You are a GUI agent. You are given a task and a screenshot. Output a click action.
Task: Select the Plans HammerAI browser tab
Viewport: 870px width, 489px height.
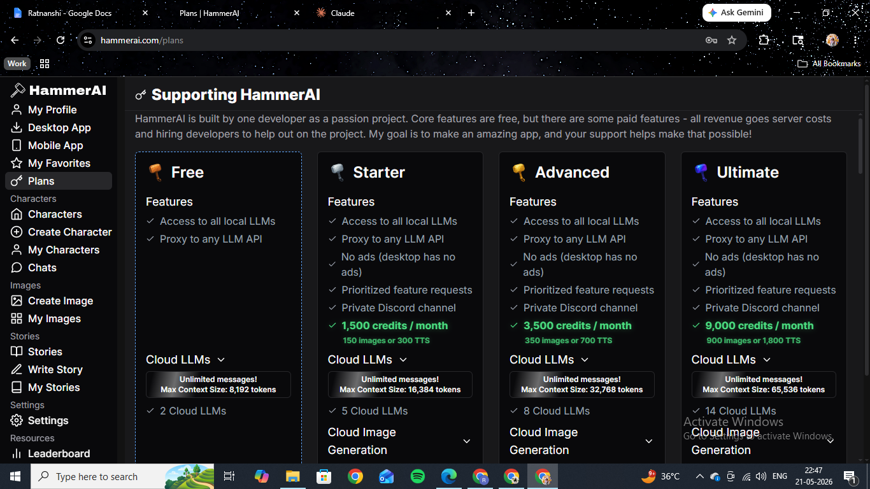[232, 13]
